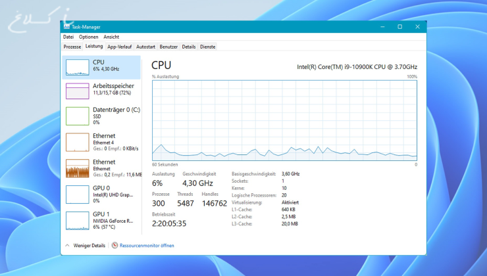Image resolution: width=487 pixels, height=276 pixels.
Task: Click the Ressourcenmonitor icon
Action: tap(115, 245)
